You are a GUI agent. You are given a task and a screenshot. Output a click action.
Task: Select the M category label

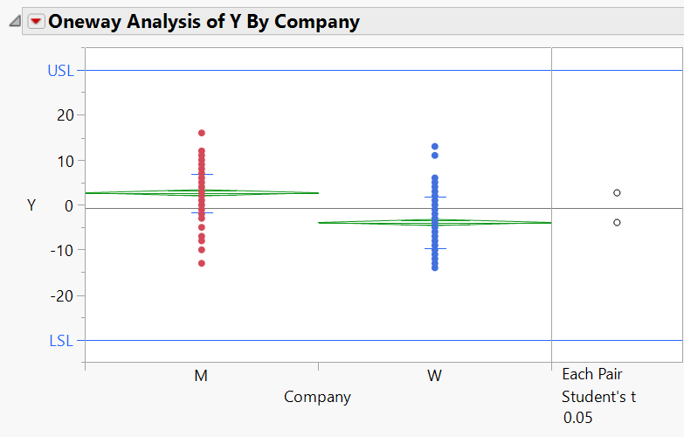click(201, 375)
